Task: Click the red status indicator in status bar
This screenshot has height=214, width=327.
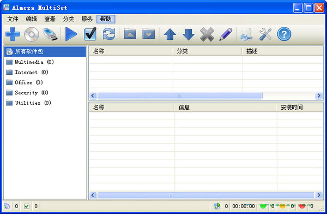Action: (x=302, y=206)
